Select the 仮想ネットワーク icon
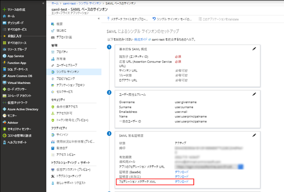 (4, 103)
